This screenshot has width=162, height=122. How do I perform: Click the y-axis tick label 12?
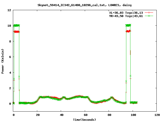coord(9,10)
